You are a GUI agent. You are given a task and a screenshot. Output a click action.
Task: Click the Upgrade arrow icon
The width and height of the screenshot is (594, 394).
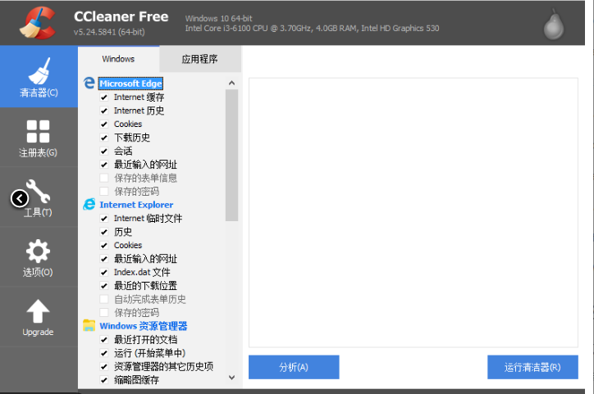(x=38, y=311)
